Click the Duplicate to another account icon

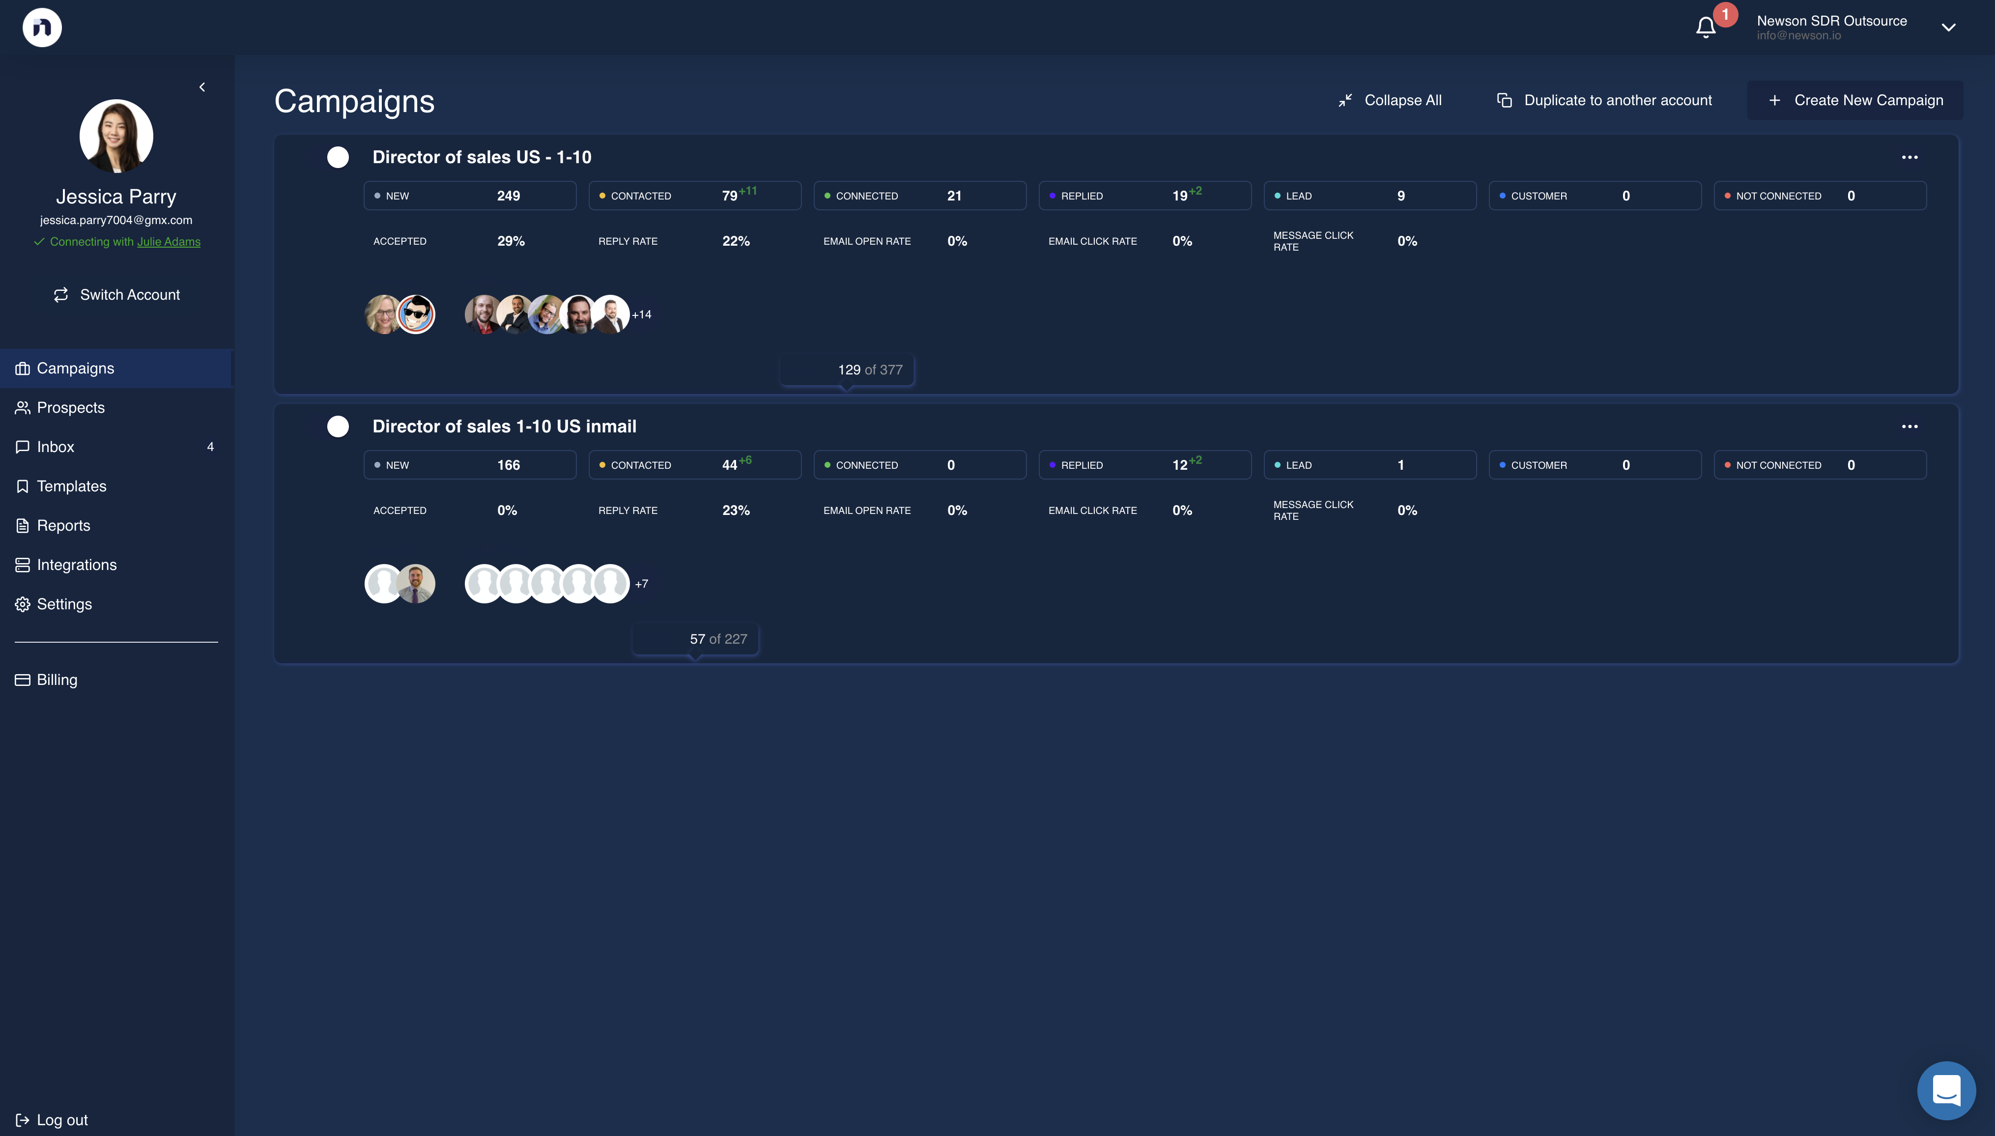[1504, 101]
